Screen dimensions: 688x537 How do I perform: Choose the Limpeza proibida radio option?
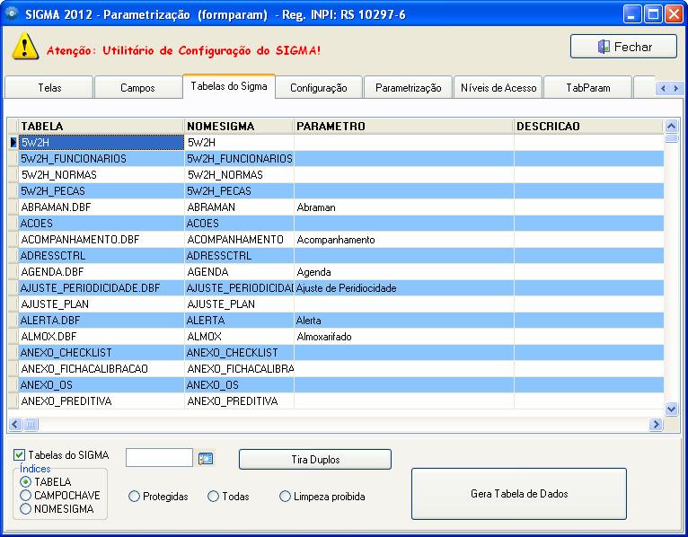[285, 497]
